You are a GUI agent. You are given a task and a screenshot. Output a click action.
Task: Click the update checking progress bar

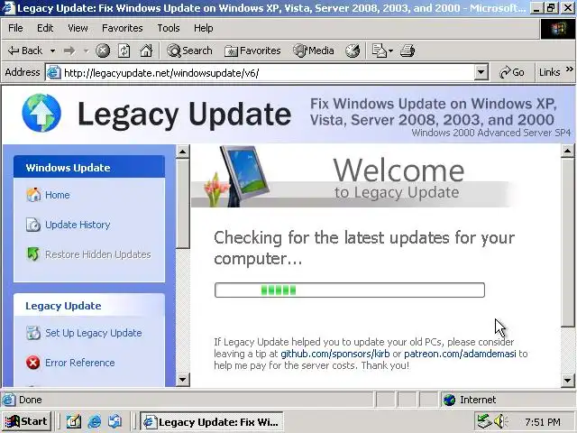point(350,290)
